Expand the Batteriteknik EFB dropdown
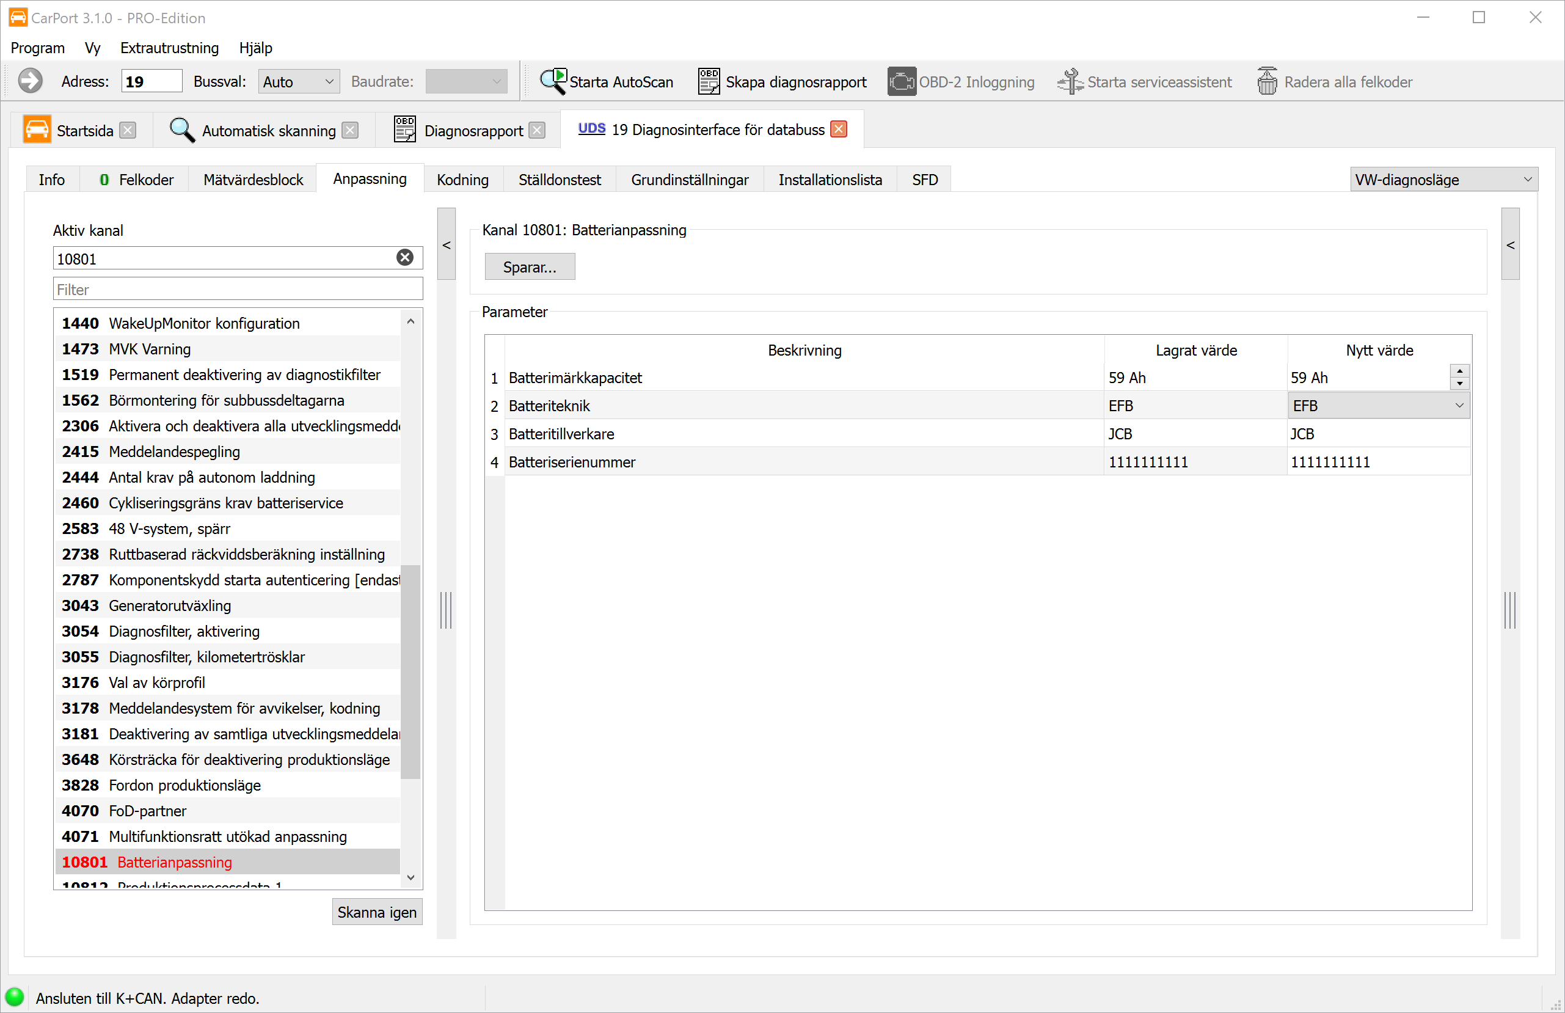1565x1013 pixels. point(1459,406)
